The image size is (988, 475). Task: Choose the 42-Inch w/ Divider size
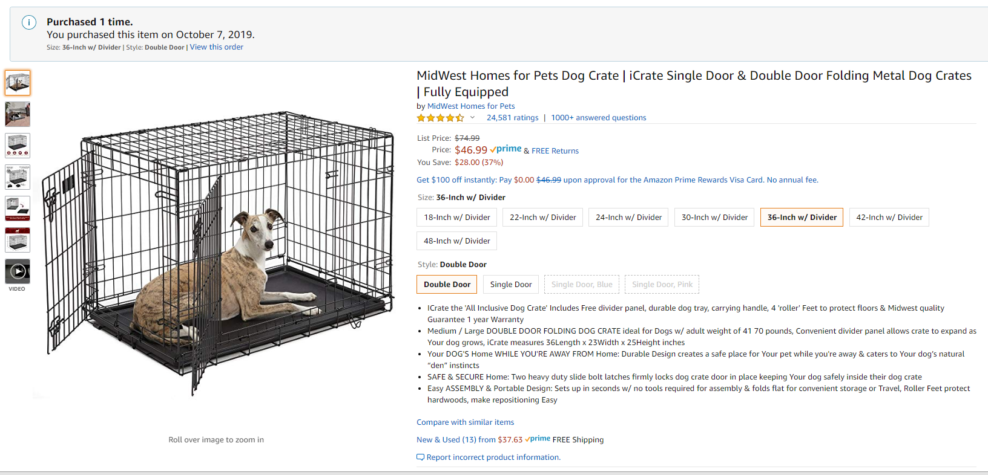point(889,218)
